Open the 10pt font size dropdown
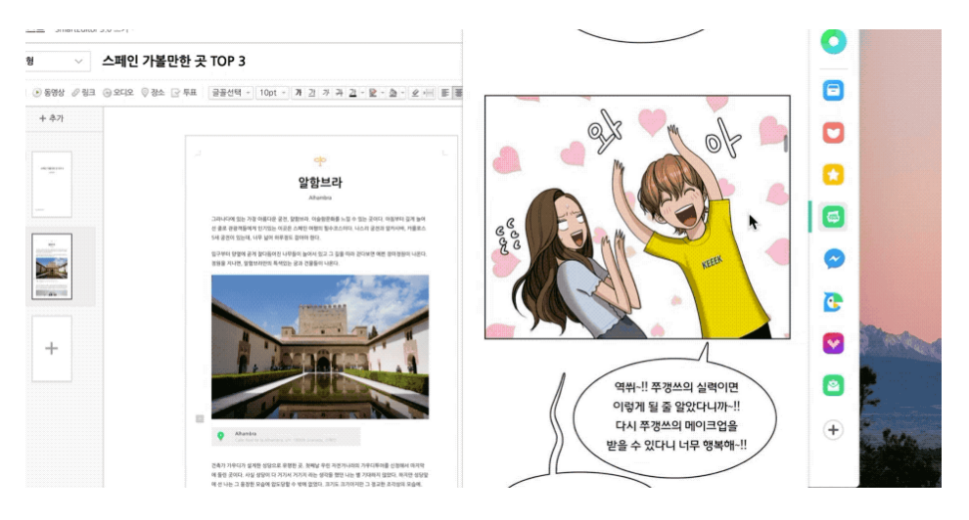 (272, 93)
